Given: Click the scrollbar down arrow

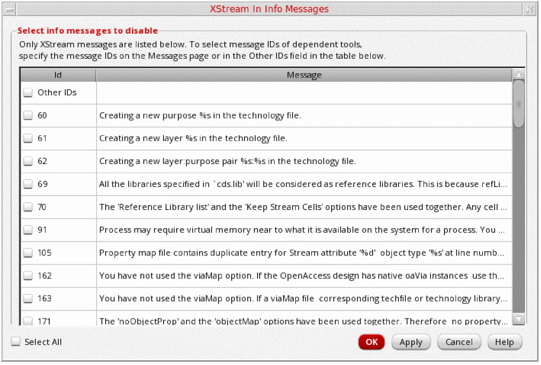Looking at the screenshot, I should click(x=519, y=319).
